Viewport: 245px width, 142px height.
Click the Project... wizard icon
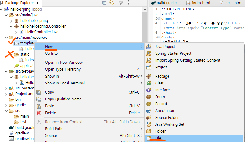click(x=149, y=67)
